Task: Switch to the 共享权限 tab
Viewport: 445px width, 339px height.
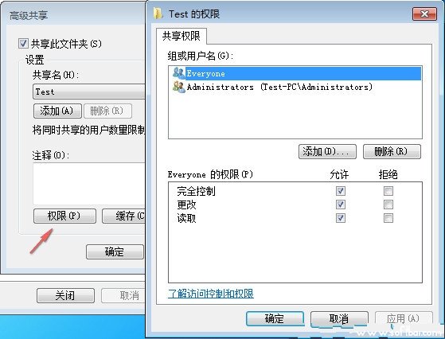Action: click(182, 36)
